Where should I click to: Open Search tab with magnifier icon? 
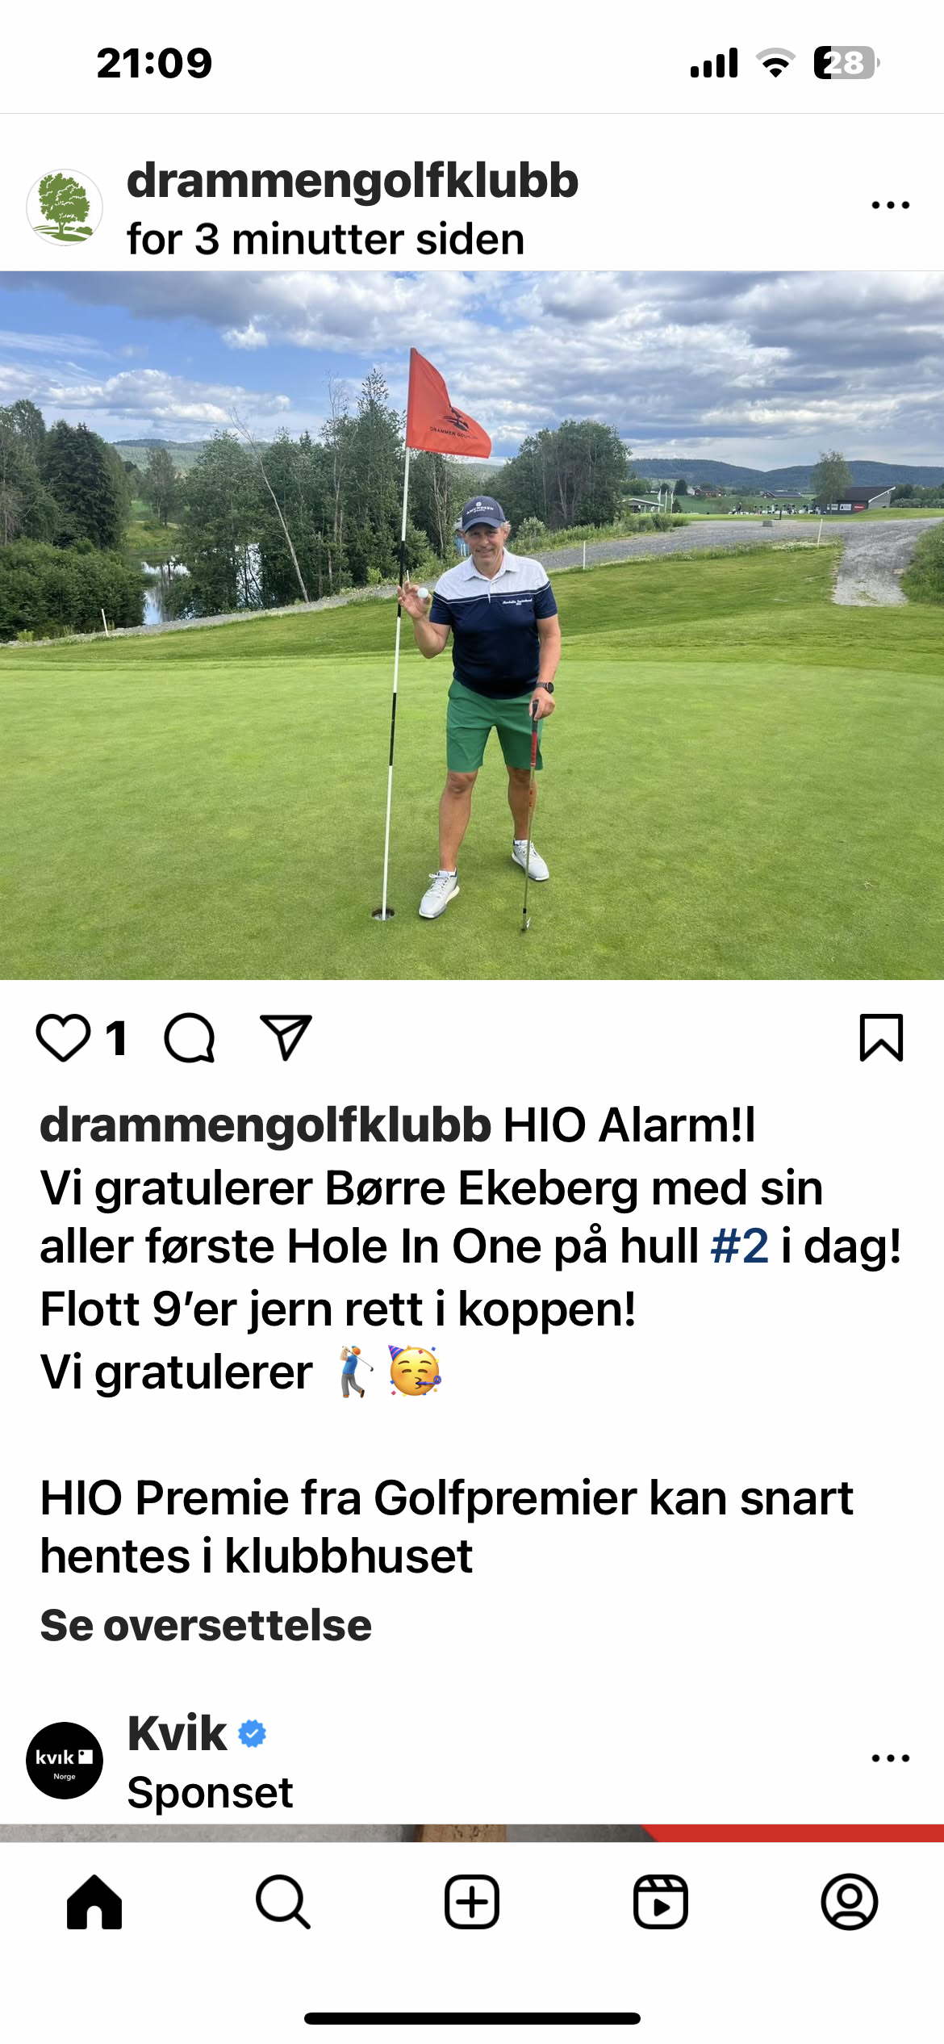[283, 1902]
